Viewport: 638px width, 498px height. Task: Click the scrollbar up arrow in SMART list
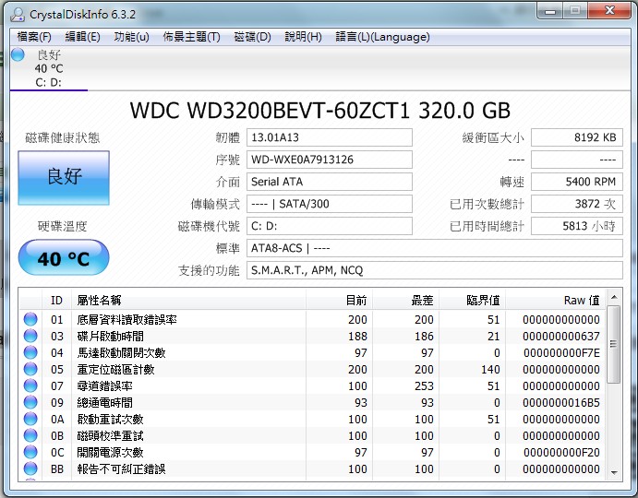(614, 298)
